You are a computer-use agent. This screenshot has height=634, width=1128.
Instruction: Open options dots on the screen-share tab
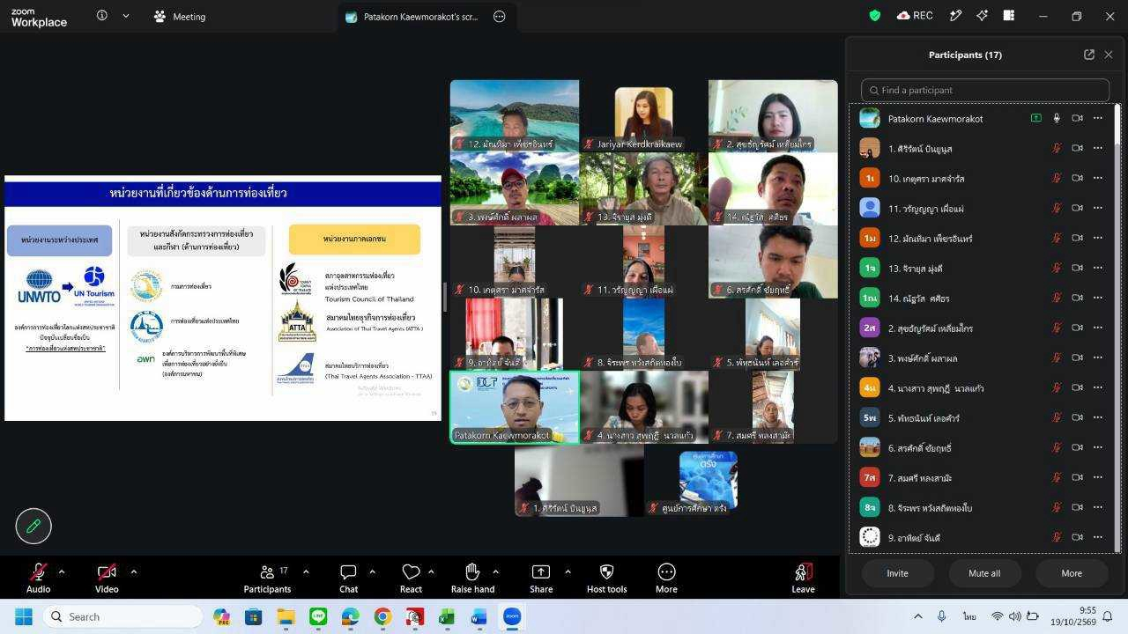click(499, 16)
